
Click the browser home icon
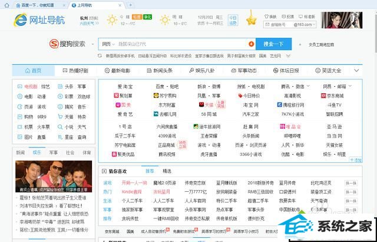[x=6, y=5]
